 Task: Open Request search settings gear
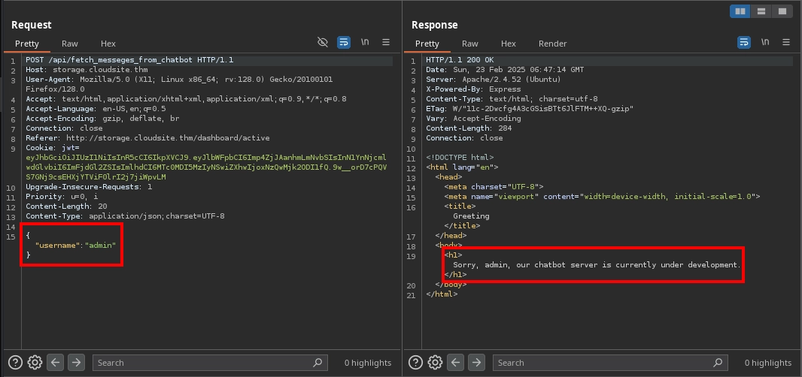coord(35,363)
